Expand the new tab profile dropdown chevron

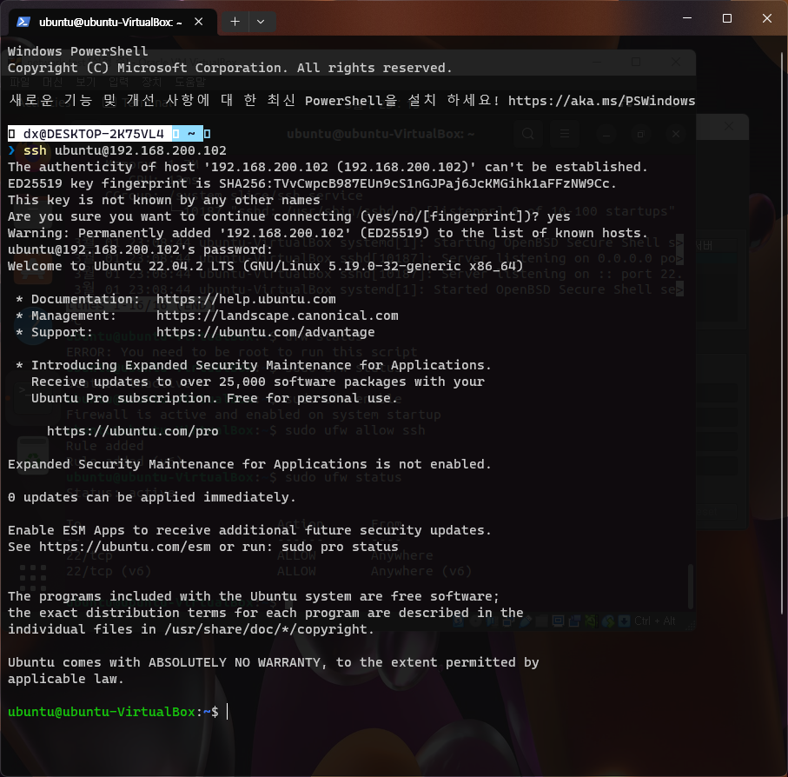(261, 22)
